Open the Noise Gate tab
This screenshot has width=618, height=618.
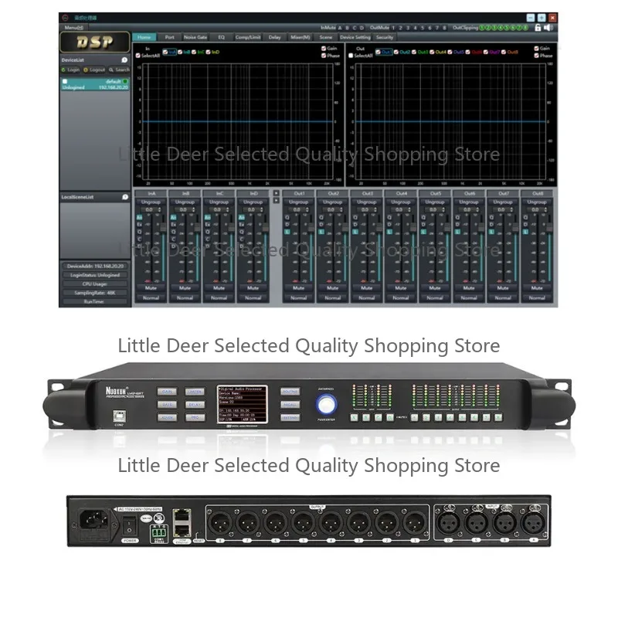coord(198,37)
